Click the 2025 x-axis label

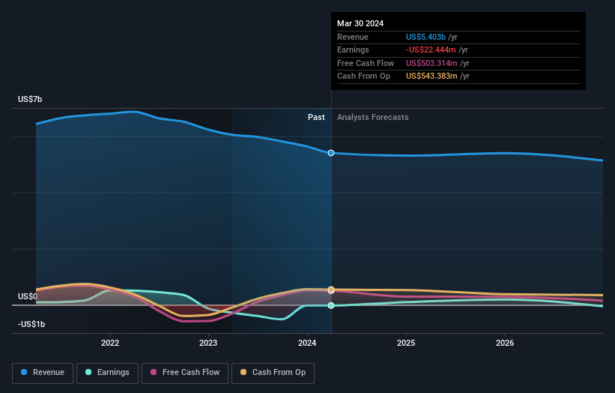[x=406, y=343]
